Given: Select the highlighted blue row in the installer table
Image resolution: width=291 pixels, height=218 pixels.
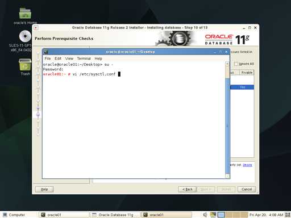Looking at the screenshot, I should click(242, 87).
